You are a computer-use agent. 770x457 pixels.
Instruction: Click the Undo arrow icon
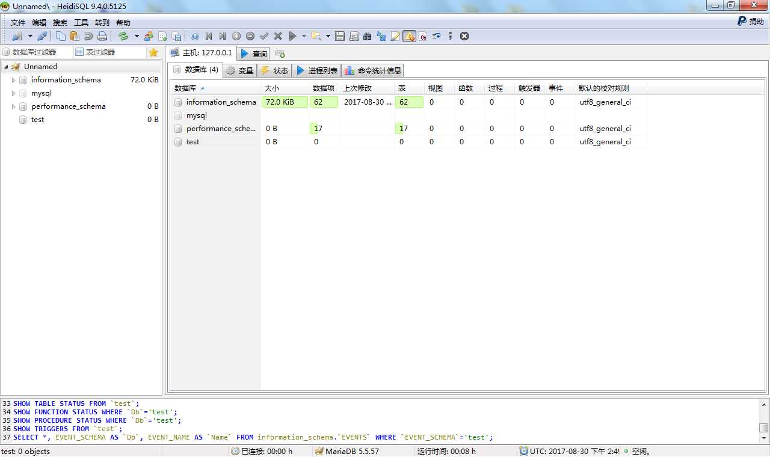tap(88, 36)
